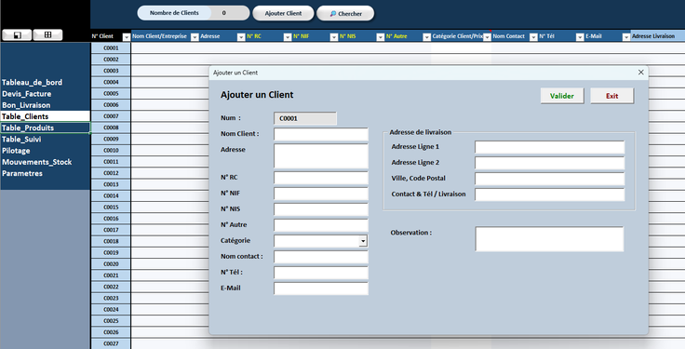This screenshot has width=685, height=349.
Task: Open the N° NIF column filter arrow
Action: pyautogui.click(x=334, y=37)
